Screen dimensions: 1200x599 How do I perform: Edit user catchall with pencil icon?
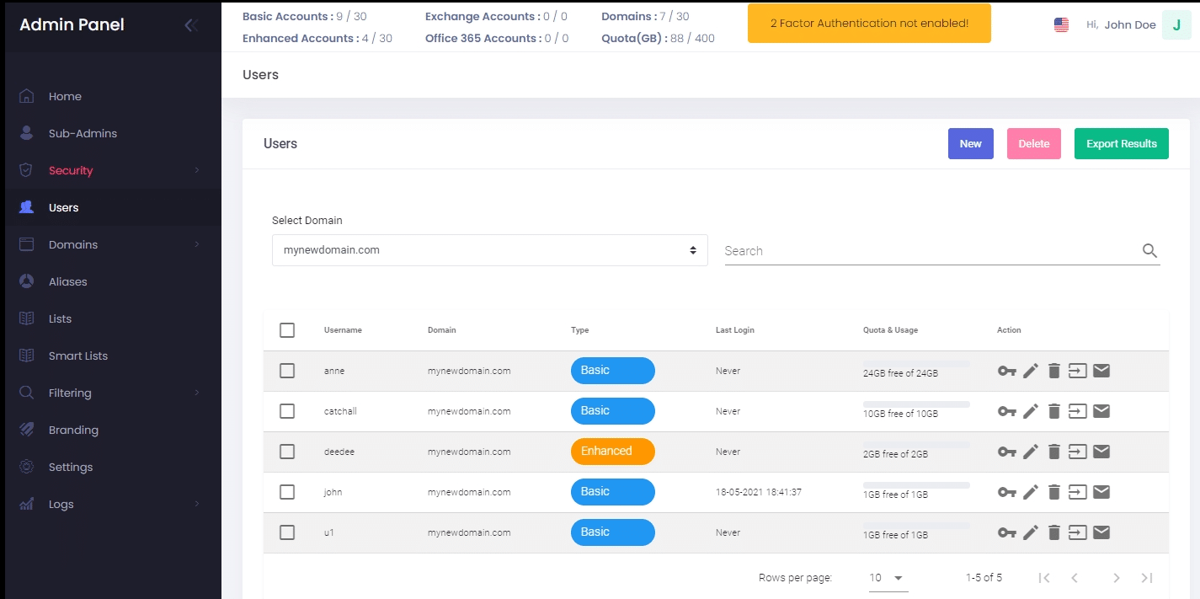1031,411
